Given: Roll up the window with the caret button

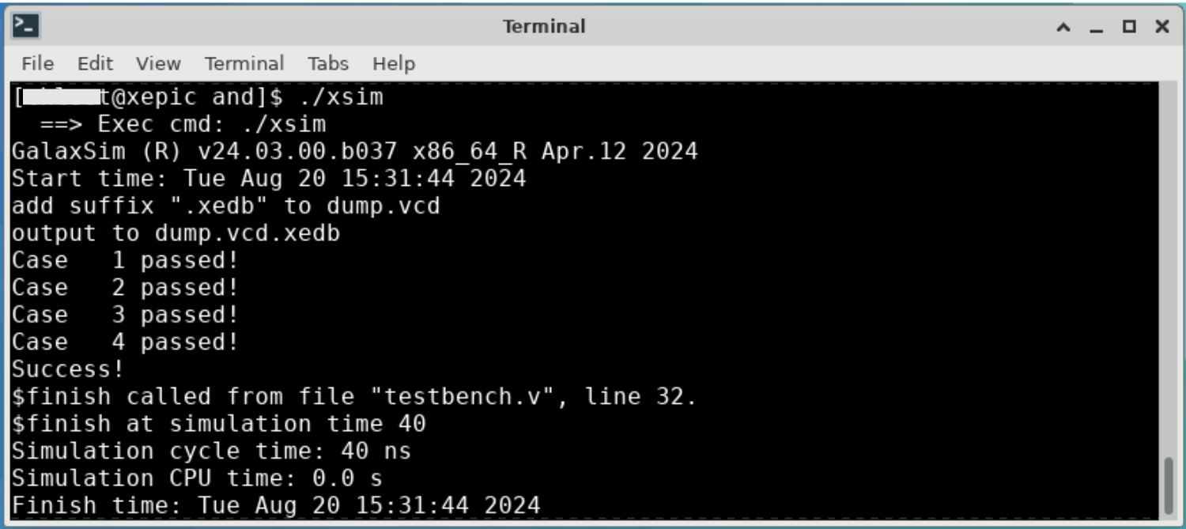Looking at the screenshot, I should point(1063,27).
